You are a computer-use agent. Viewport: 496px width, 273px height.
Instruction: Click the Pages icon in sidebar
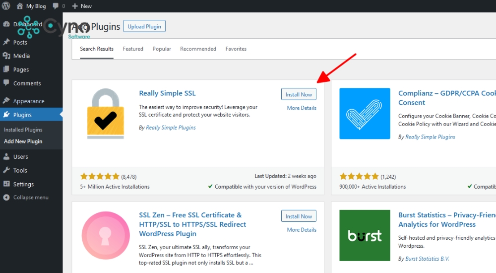[x=6, y=69]
